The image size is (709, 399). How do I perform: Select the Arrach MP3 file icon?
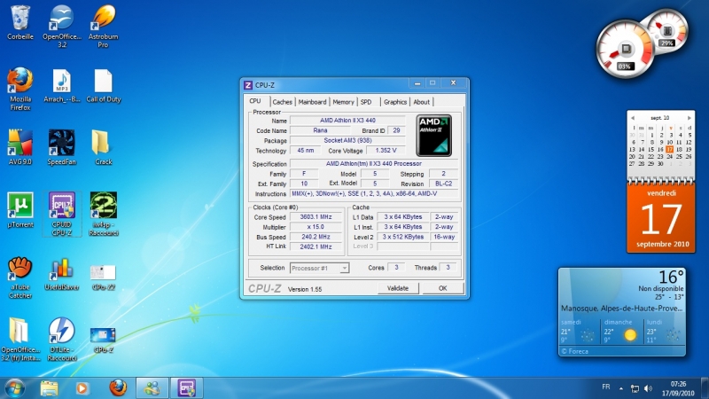click(62, 86)
